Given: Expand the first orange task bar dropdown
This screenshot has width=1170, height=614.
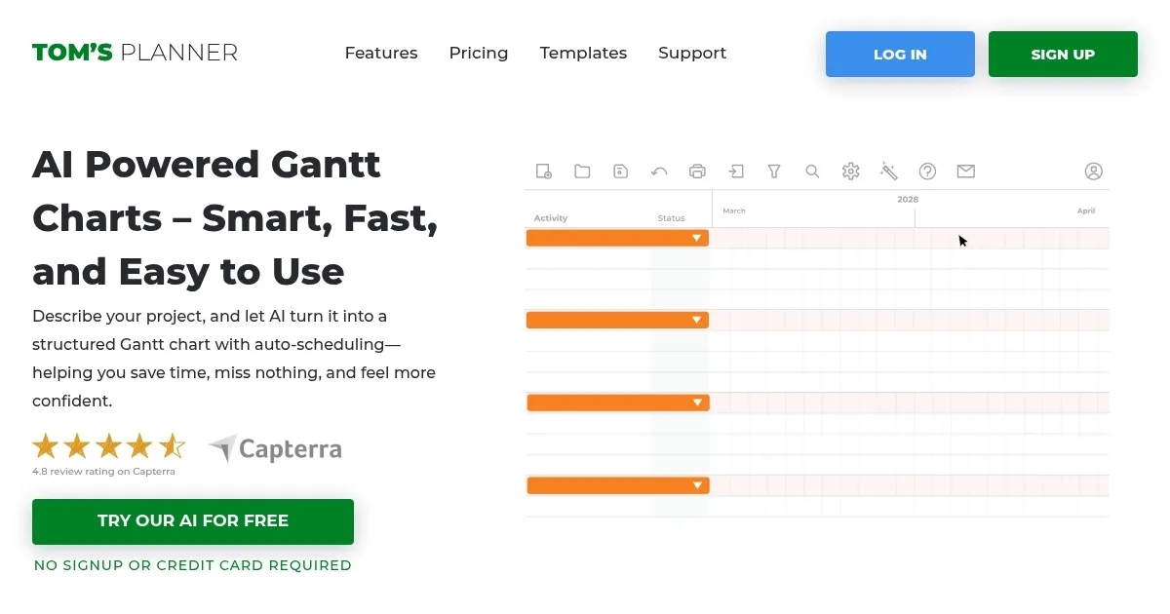Looking at the screenshot, I should [697, 238].
